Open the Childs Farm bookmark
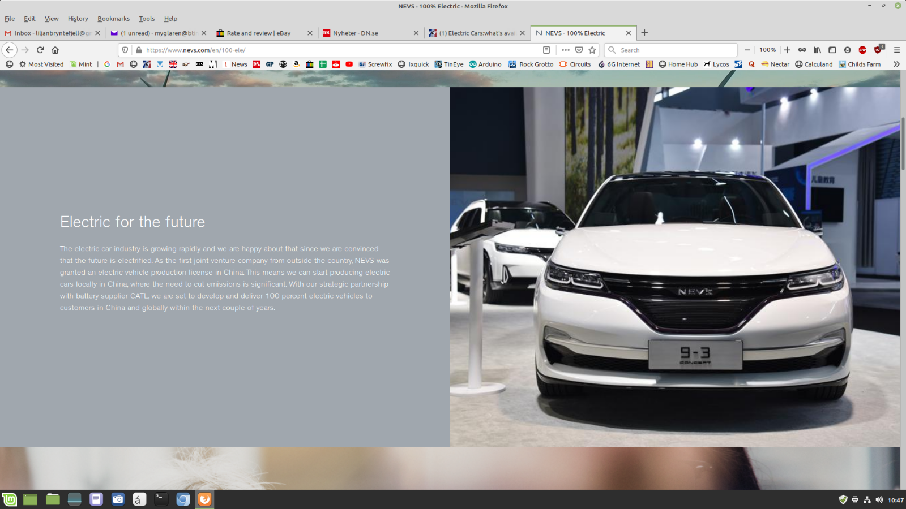The width and height of the screenshot is (906, 509). tap(860, 64)
